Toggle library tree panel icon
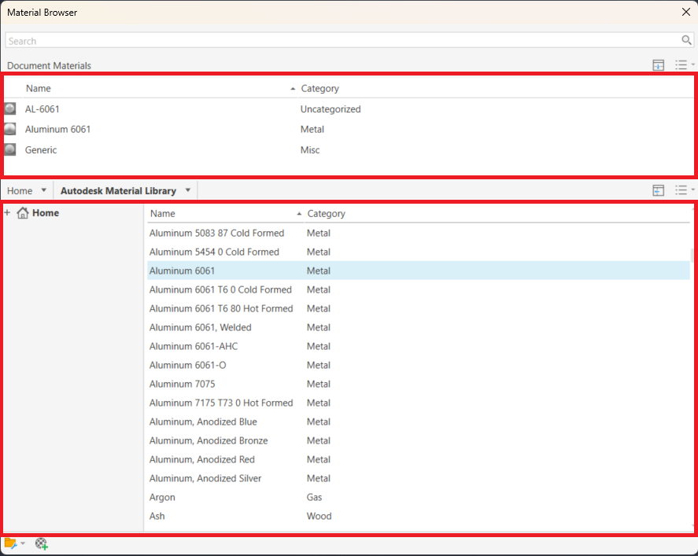 [659, 190]
